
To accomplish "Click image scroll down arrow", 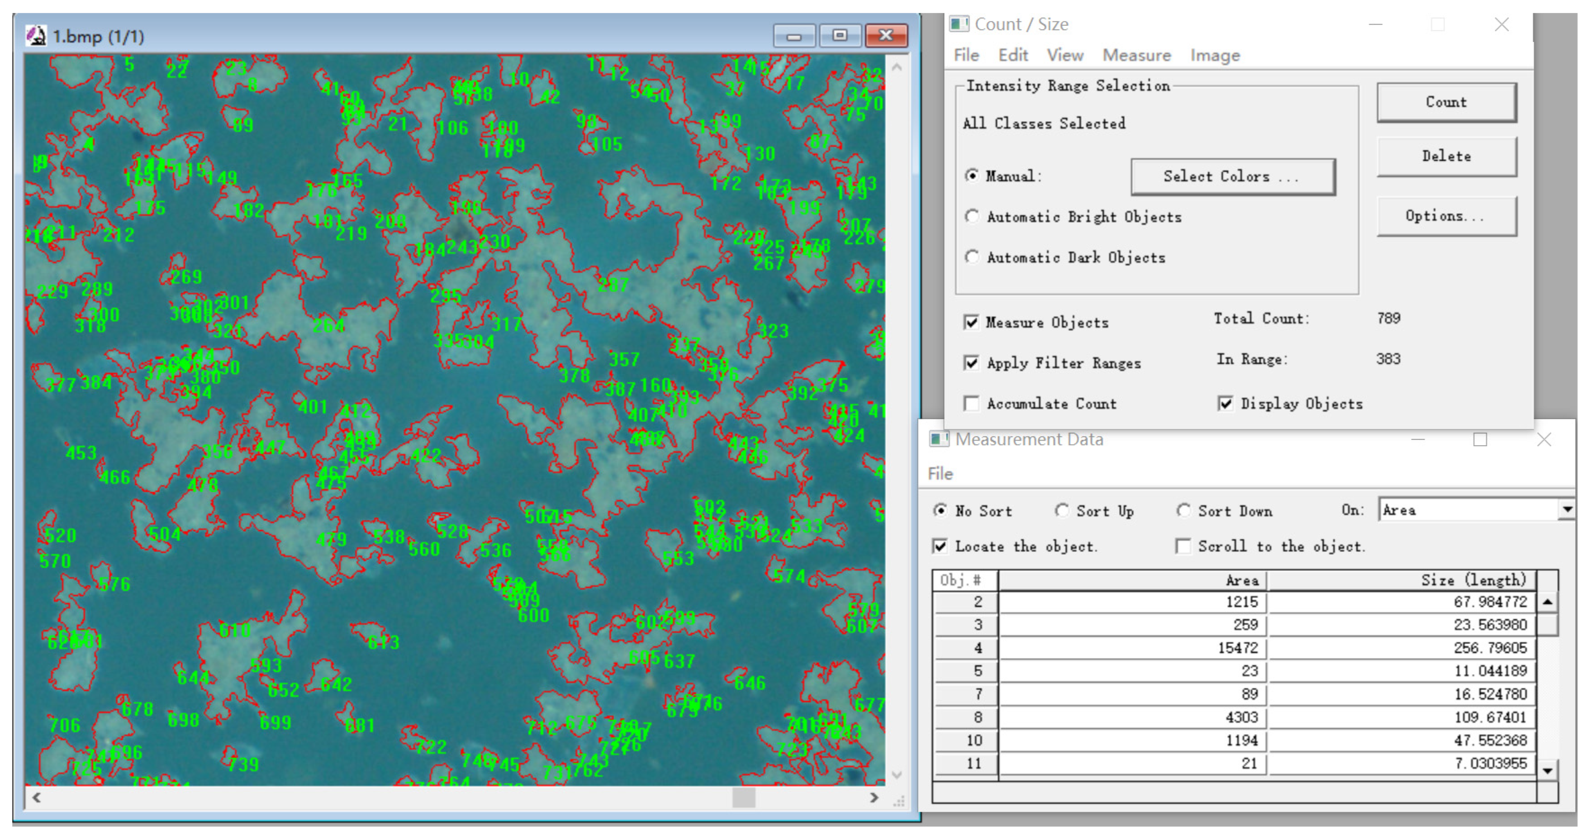I will click(897, 774).
